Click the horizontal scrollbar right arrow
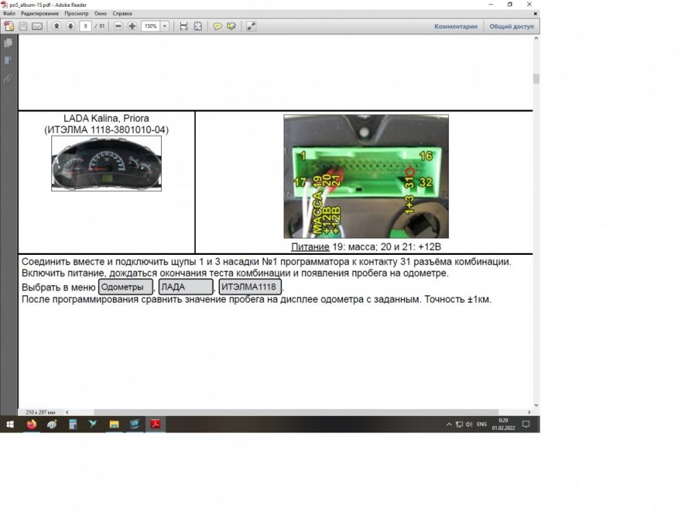 (x=529, y=412)
